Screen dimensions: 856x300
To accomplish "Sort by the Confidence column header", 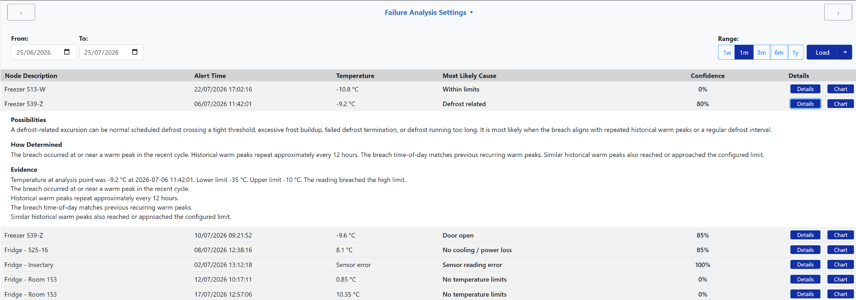I will [x=708, y=76].
